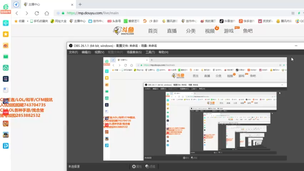Click the blue compass icon left of tab

tap(16, 4)
